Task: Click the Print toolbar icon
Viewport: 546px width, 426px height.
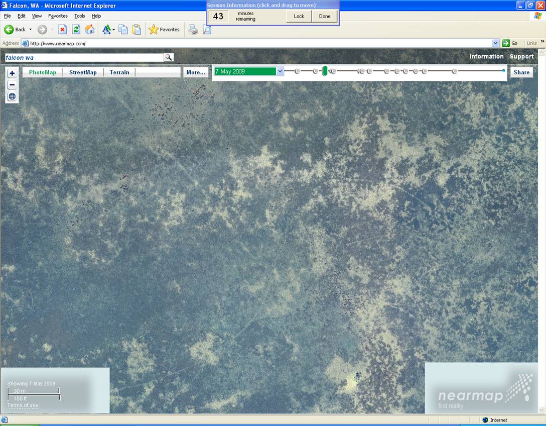Action: click(x=193, y=30)
